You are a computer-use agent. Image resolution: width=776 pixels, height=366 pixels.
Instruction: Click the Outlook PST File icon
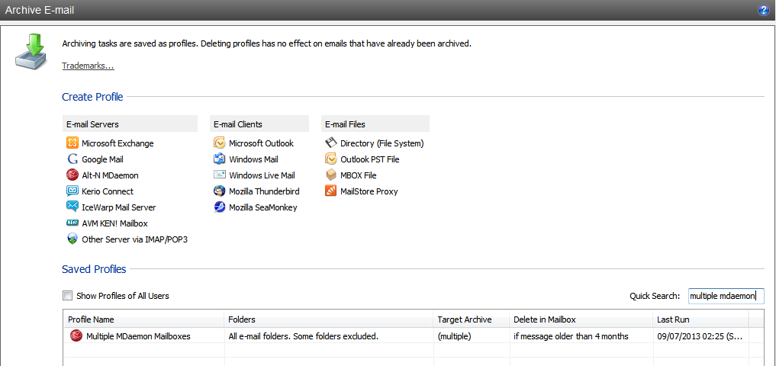tap(331, 159)
